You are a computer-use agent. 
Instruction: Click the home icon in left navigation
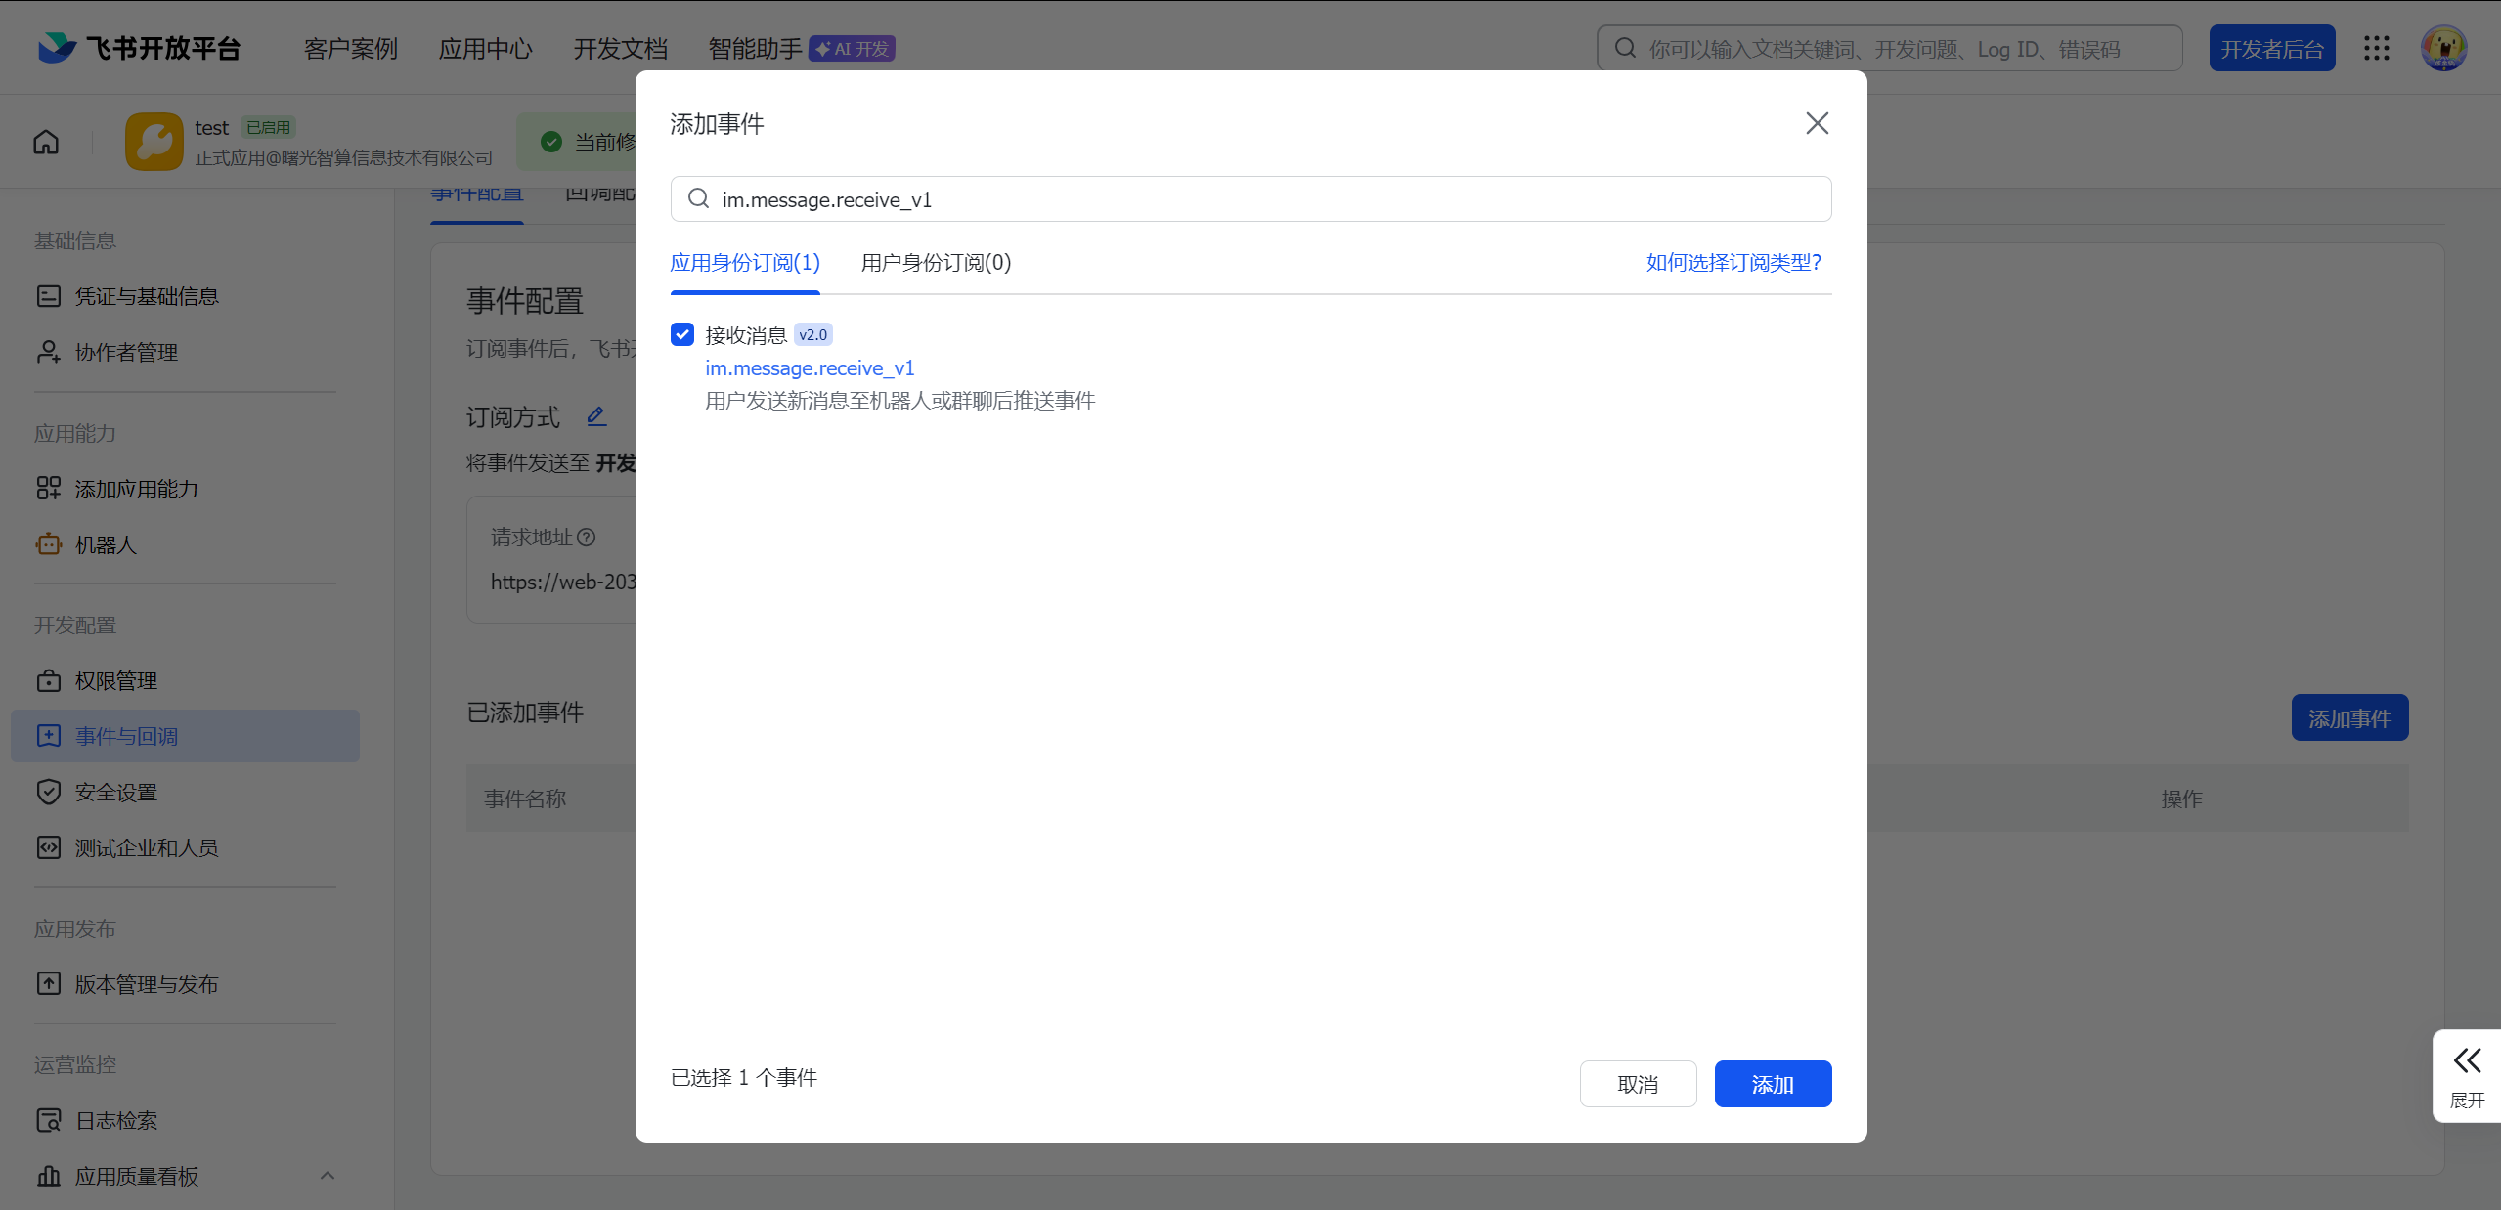pos(46,141)
